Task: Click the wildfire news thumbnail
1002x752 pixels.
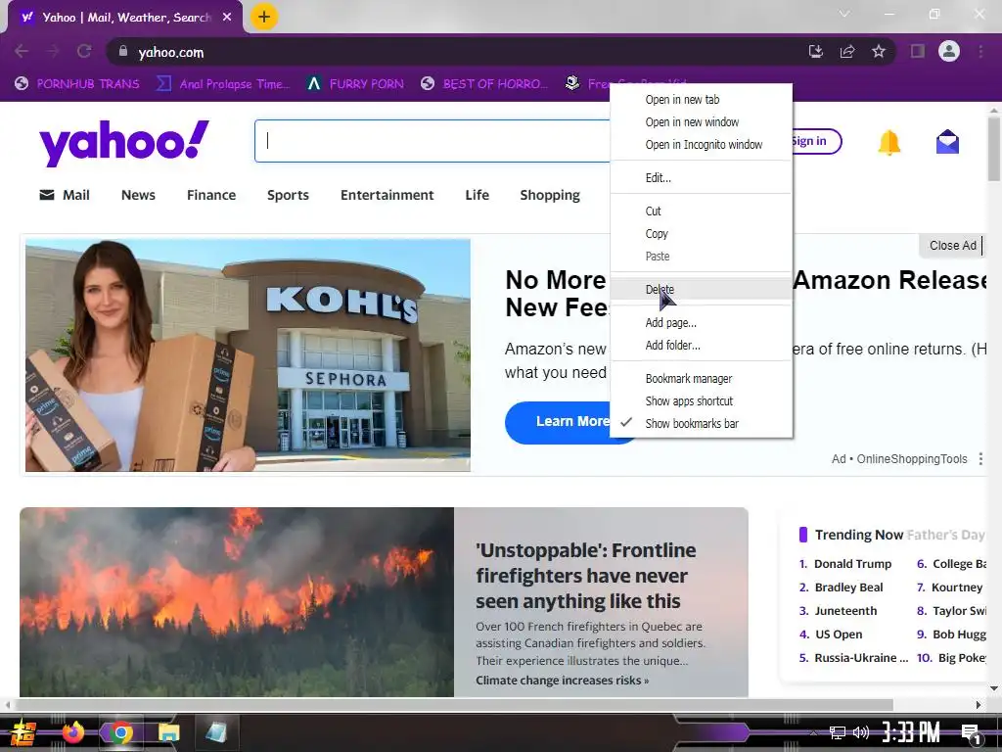Action: (x=237, y=602)
